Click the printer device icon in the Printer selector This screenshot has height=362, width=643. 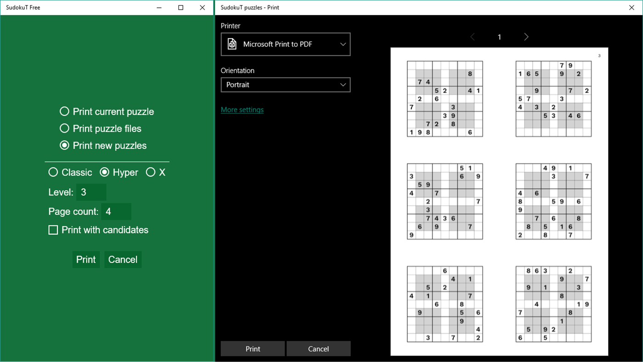232,44
